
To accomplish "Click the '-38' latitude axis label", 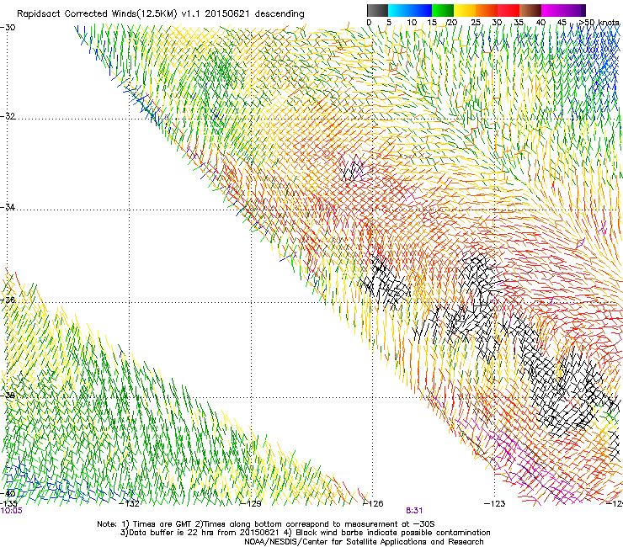I will (x=8, y=396).
